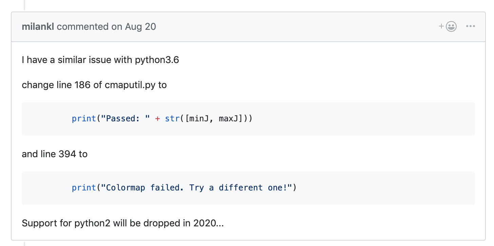Open milankl's user profile
The width and height of the screenshot is (494, 246).
[x=38, y=27]
